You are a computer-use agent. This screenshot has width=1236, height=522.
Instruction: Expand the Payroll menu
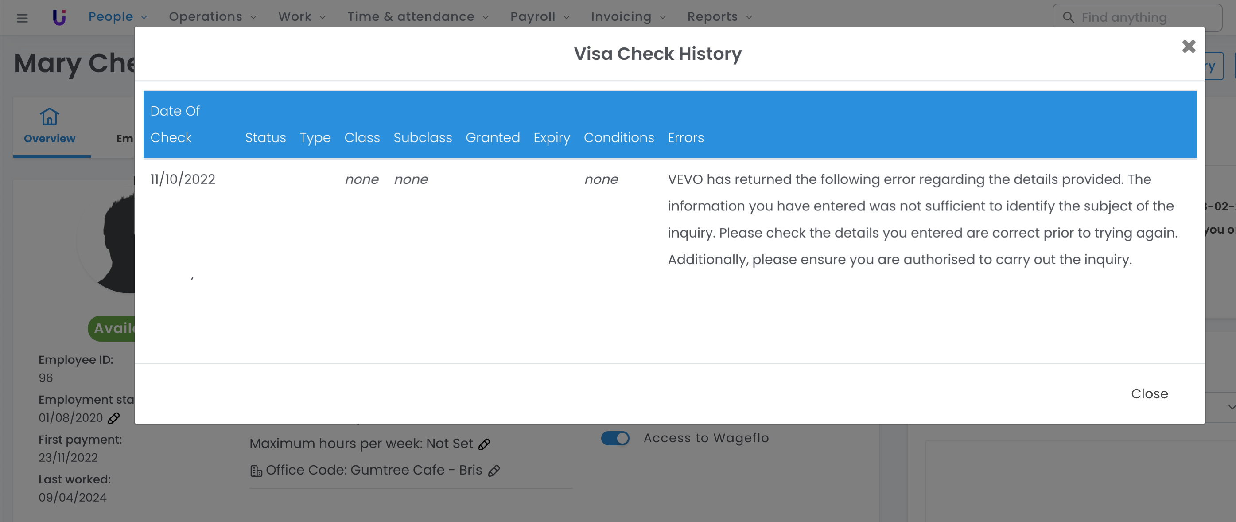(539, 17)
